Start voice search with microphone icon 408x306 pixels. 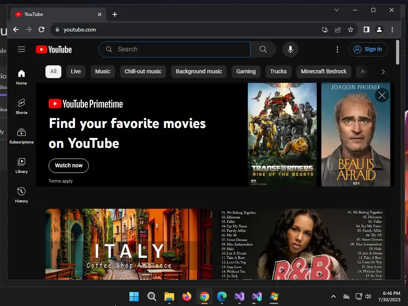coord(290,49)
